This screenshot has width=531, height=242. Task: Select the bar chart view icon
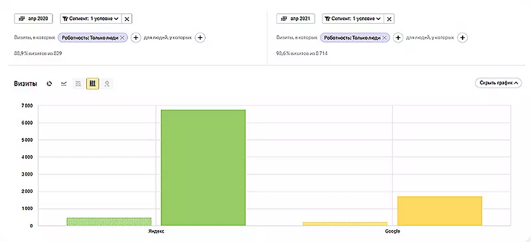click(x=92, y=84)
